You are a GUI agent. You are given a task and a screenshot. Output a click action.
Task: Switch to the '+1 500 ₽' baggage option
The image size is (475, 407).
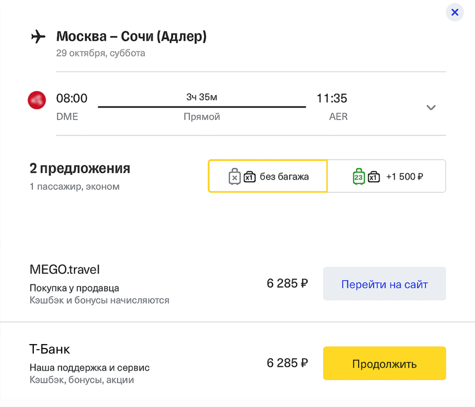[x=404, y=176]
